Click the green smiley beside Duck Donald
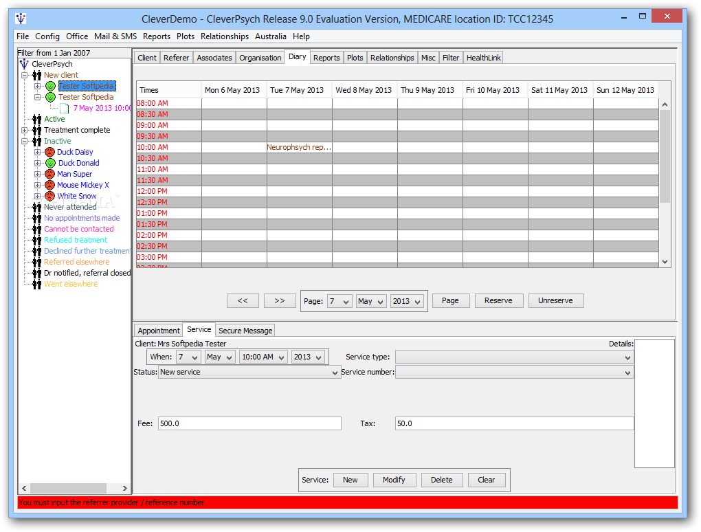The width and height of the screenshot is (701, 532). coord(51,163)
